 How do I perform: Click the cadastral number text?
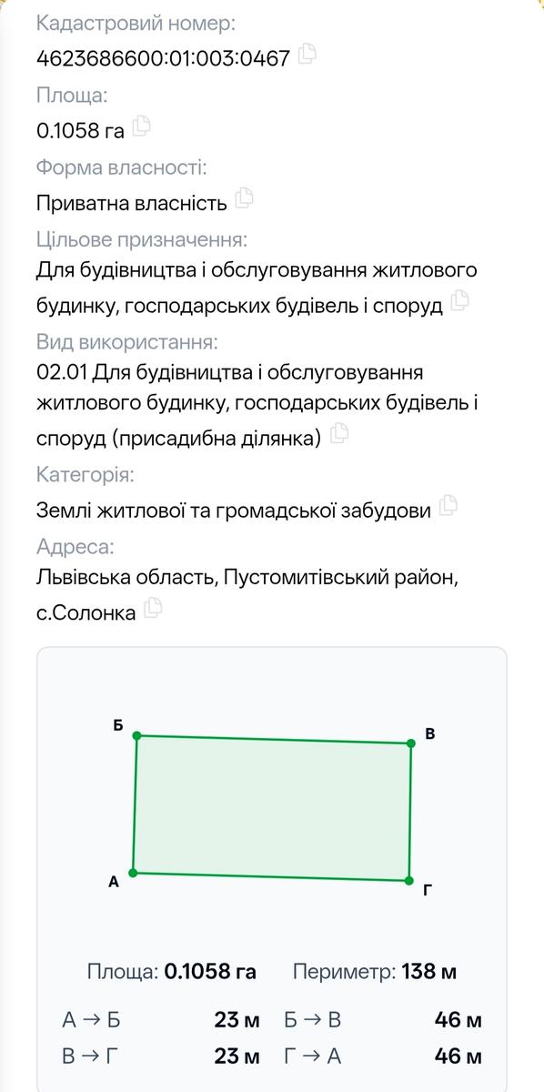[x=164, y=58]
